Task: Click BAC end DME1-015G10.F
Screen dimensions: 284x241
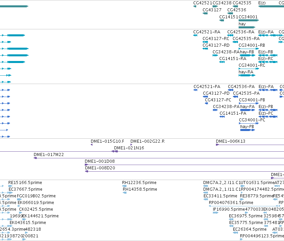Action: click(107, 141)
